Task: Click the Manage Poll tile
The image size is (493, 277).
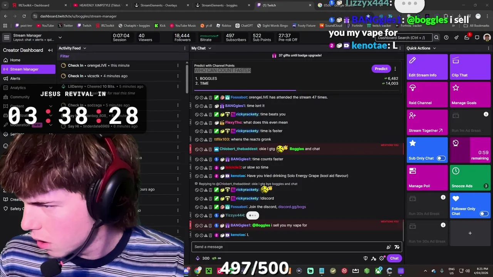Action: click(x=427, y=178)
